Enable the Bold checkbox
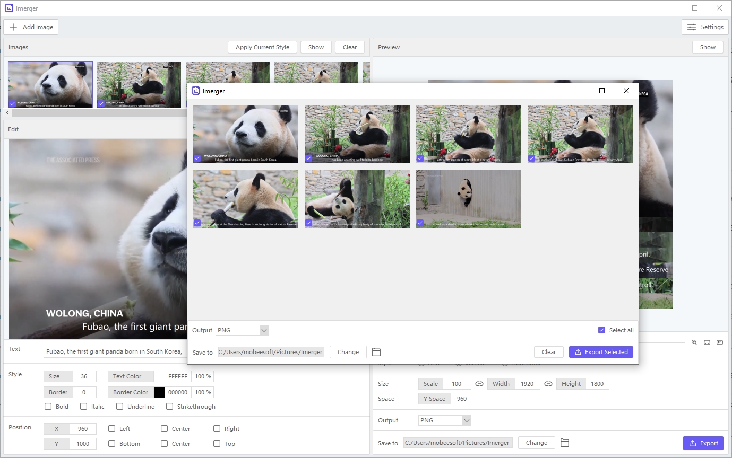732x458 pixels. pyautogui.click(x=48, y=407)
